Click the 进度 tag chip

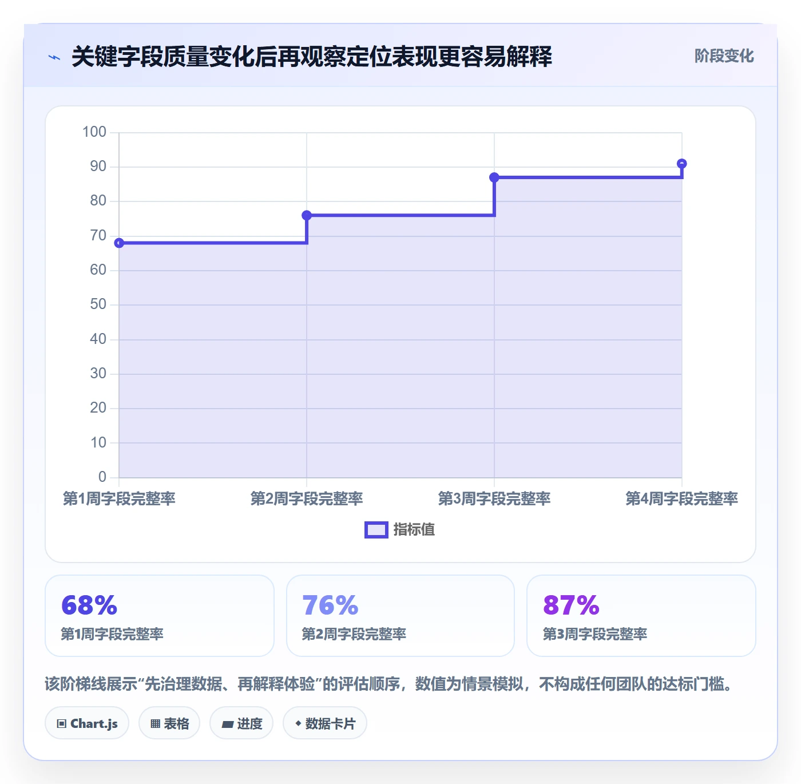point(241,723)
